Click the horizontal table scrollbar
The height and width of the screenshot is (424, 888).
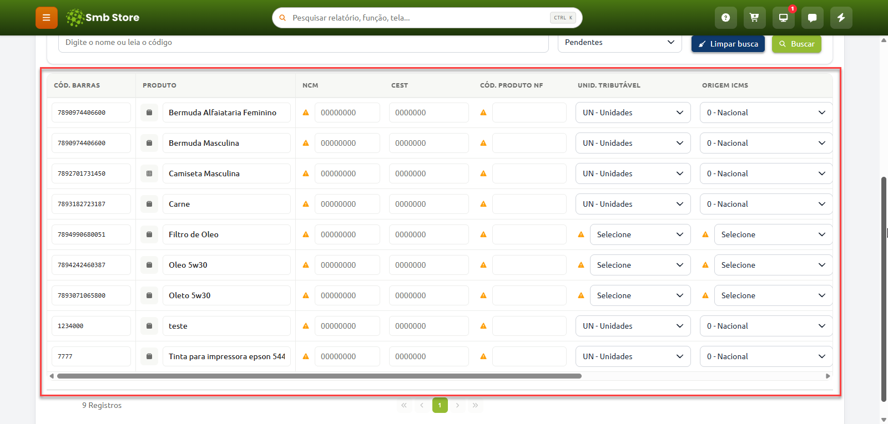(319, 376)
